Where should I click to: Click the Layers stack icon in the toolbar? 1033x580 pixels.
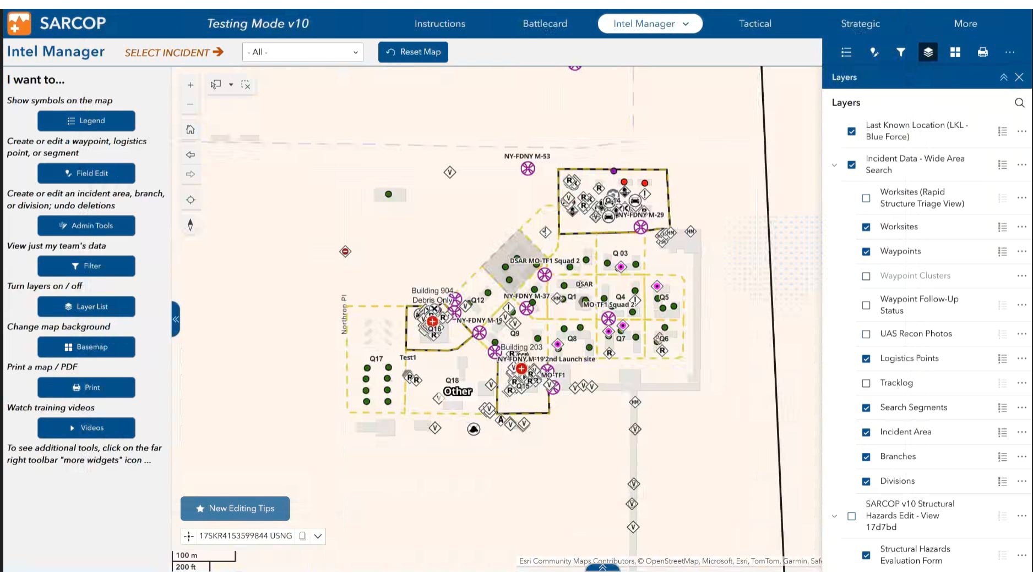[x=928, y=52]
